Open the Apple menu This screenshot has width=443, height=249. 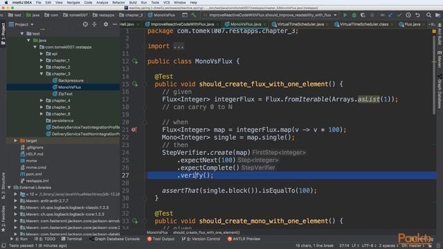(6, 3)
